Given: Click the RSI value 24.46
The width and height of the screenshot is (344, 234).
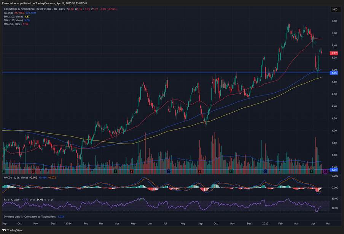Looking at the screenshot, I should click(40, 199).
